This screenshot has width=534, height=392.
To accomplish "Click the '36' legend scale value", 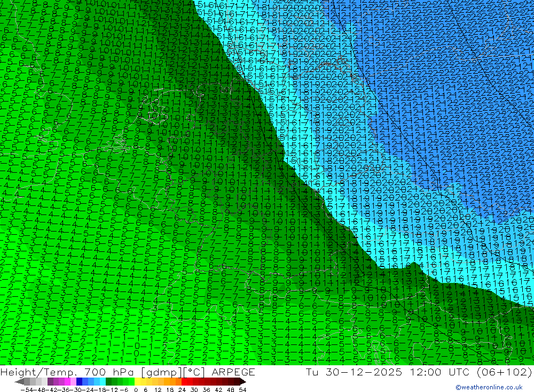I will (x=206, y=390).
